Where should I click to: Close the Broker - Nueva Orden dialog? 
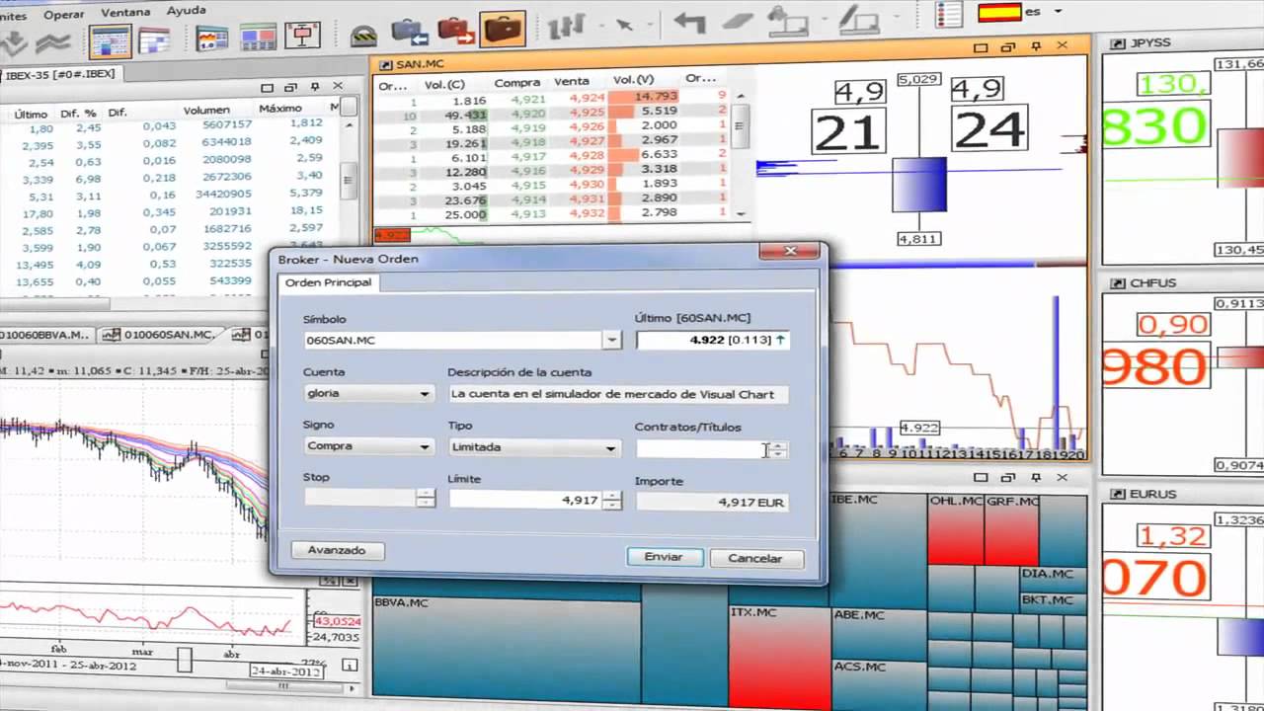[789, 252]
